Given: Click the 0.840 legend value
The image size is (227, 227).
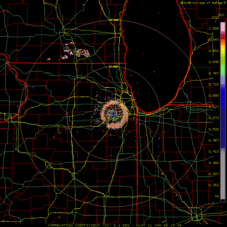Looking at the screenshot, I should point(214,62).
